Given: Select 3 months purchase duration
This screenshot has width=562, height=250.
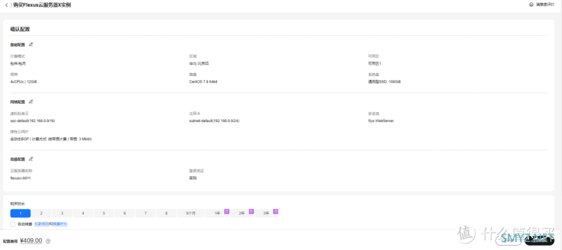Looking at the screenshot, I should tap(62, 213).
